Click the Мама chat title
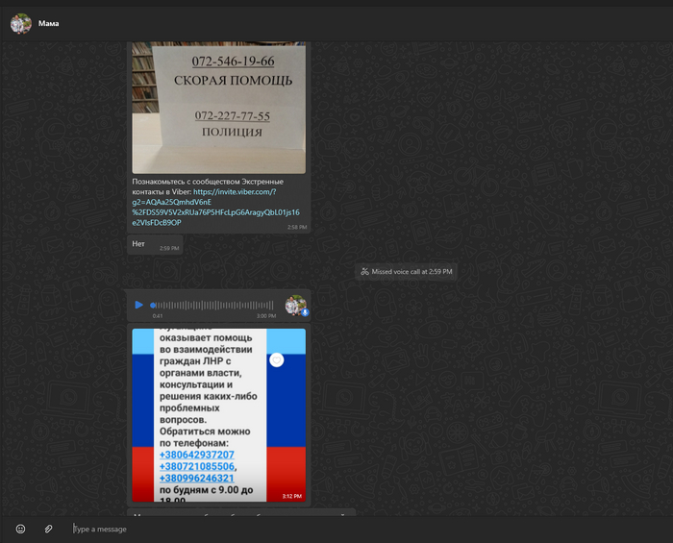Image resolution: width=673 pixels, height=543 pixels. 48,24
